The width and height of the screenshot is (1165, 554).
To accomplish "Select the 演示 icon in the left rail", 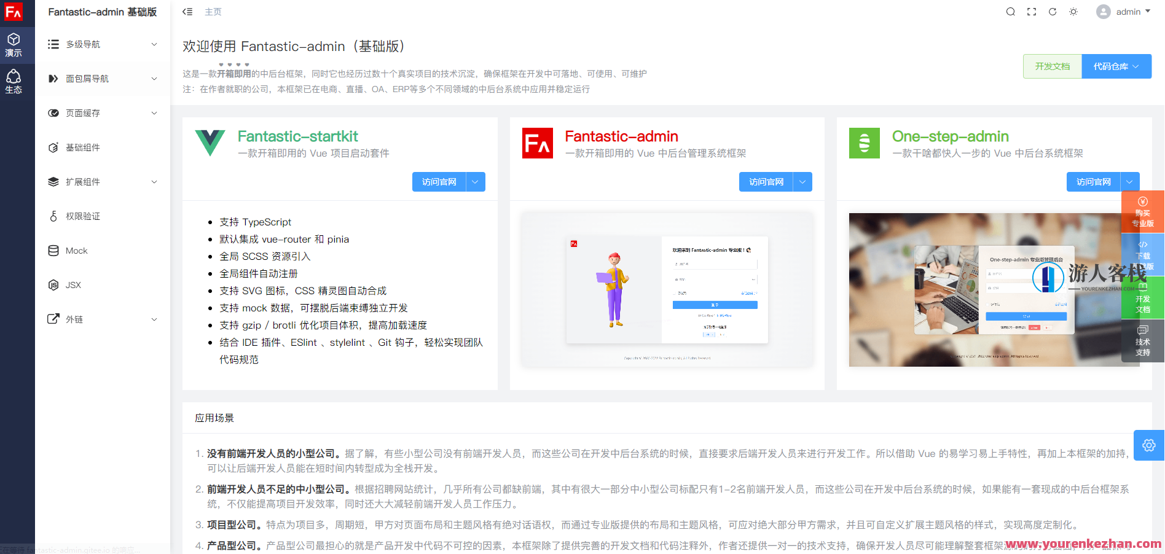I will (14, 44).
